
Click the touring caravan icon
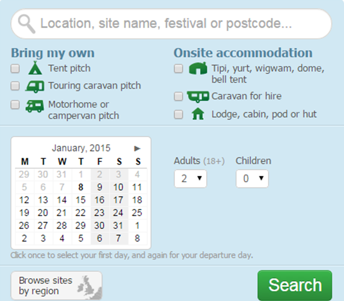pyautogui.click(x=35, y=86)
